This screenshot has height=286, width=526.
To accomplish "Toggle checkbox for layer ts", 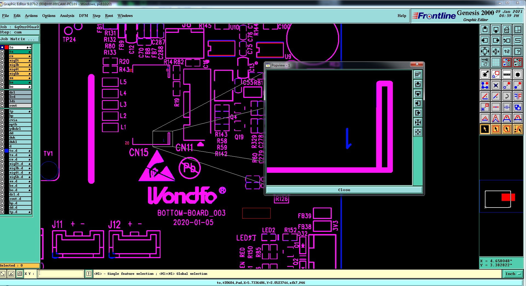I will tap(2, 52).
